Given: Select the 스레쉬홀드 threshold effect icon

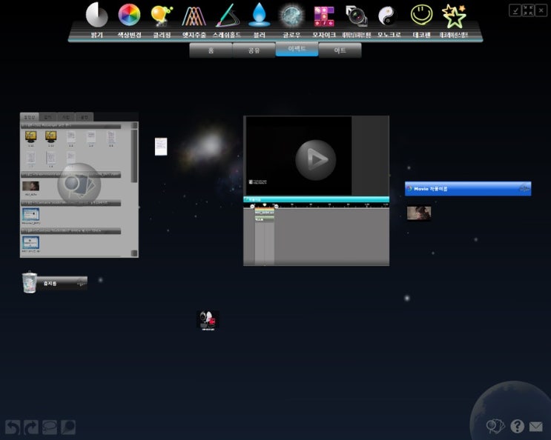Looking at the screenshot, I should (226, 16).
